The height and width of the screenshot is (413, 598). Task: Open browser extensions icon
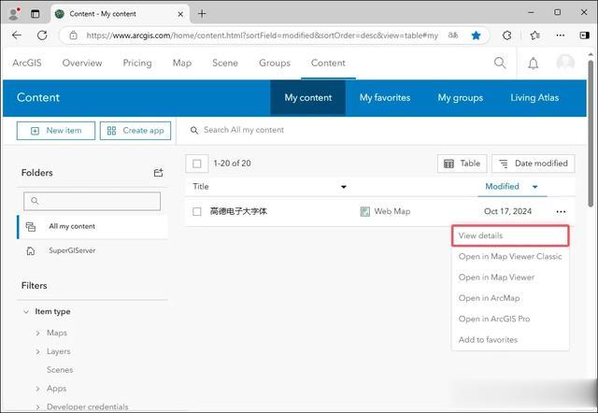[506, 36]
